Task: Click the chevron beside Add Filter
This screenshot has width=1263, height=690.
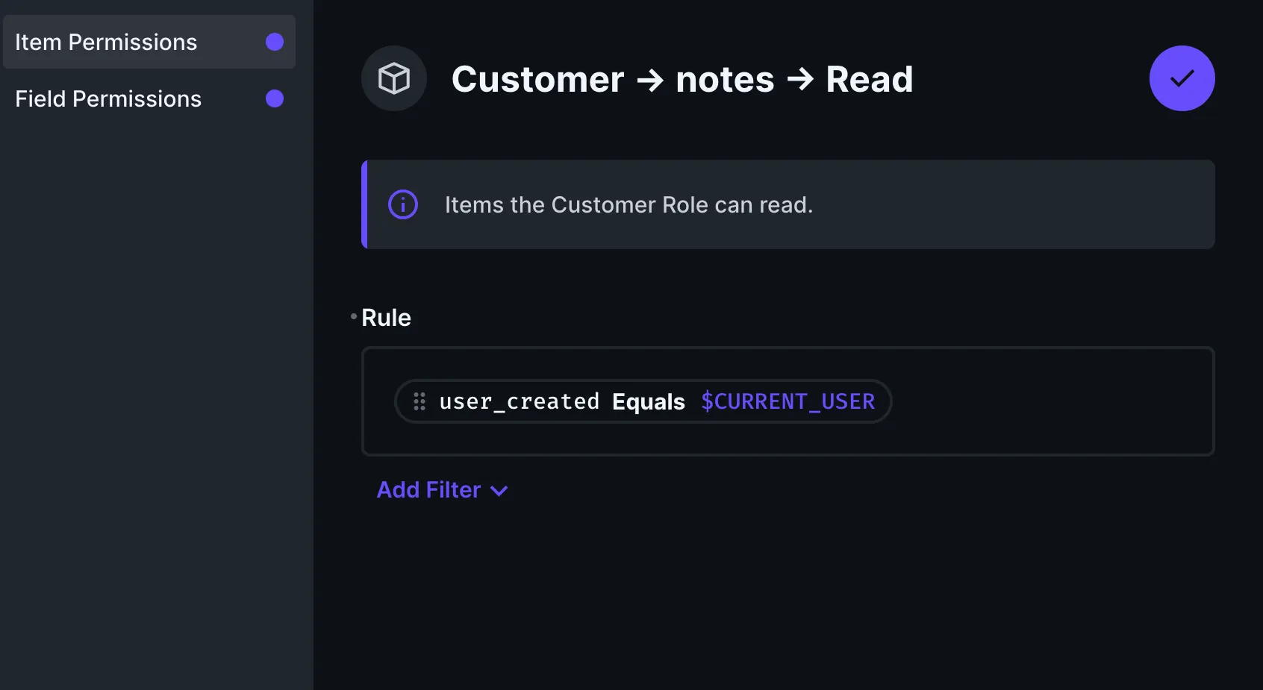Action: (x=499, y=491)
